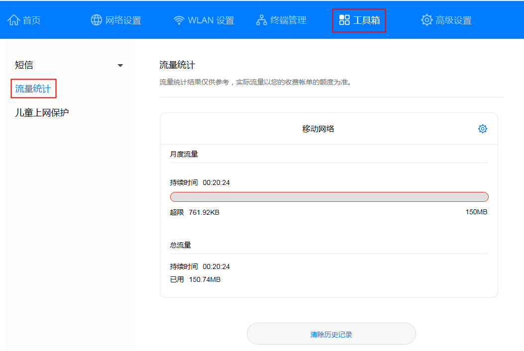This screenshot has height=351, width=524.
Task: Click the 清除历史记录 button
Action: 331,334
